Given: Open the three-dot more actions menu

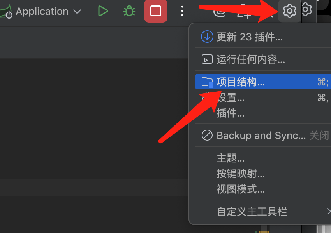Looking at the screenshot, I should tap(182, 11).
